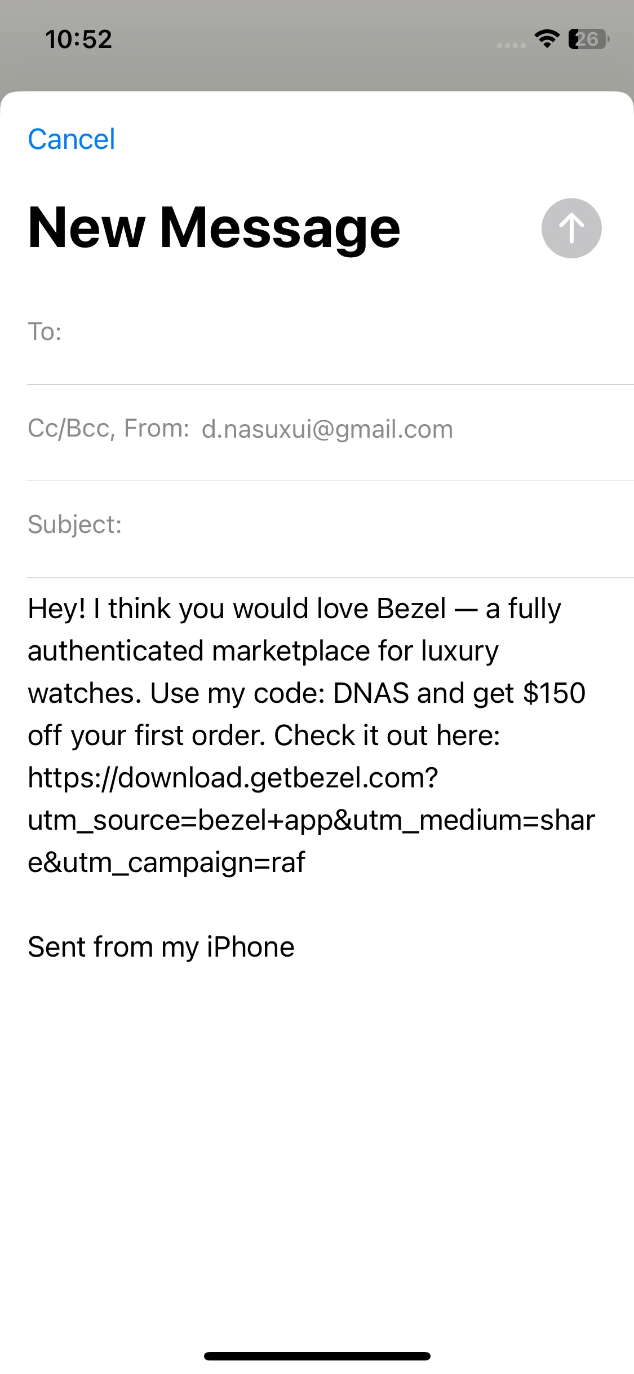Place cursor at 'Sent from my iPhone'
The height and width of the screenshot is (1374, 634).
pyautogui.click(x=161, y=947)
